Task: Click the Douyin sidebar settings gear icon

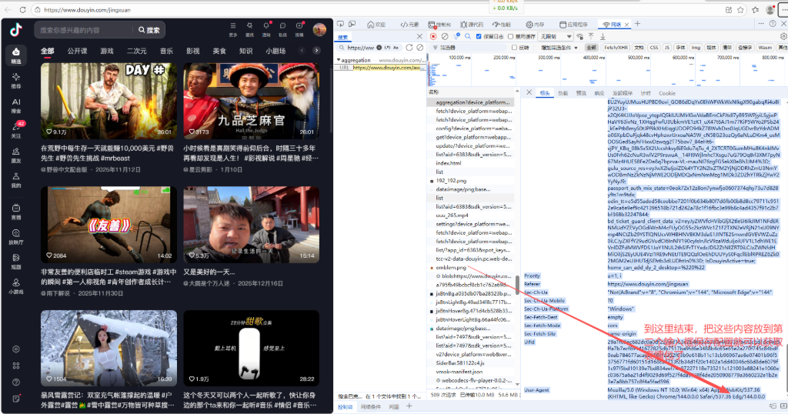Action: 16,349
